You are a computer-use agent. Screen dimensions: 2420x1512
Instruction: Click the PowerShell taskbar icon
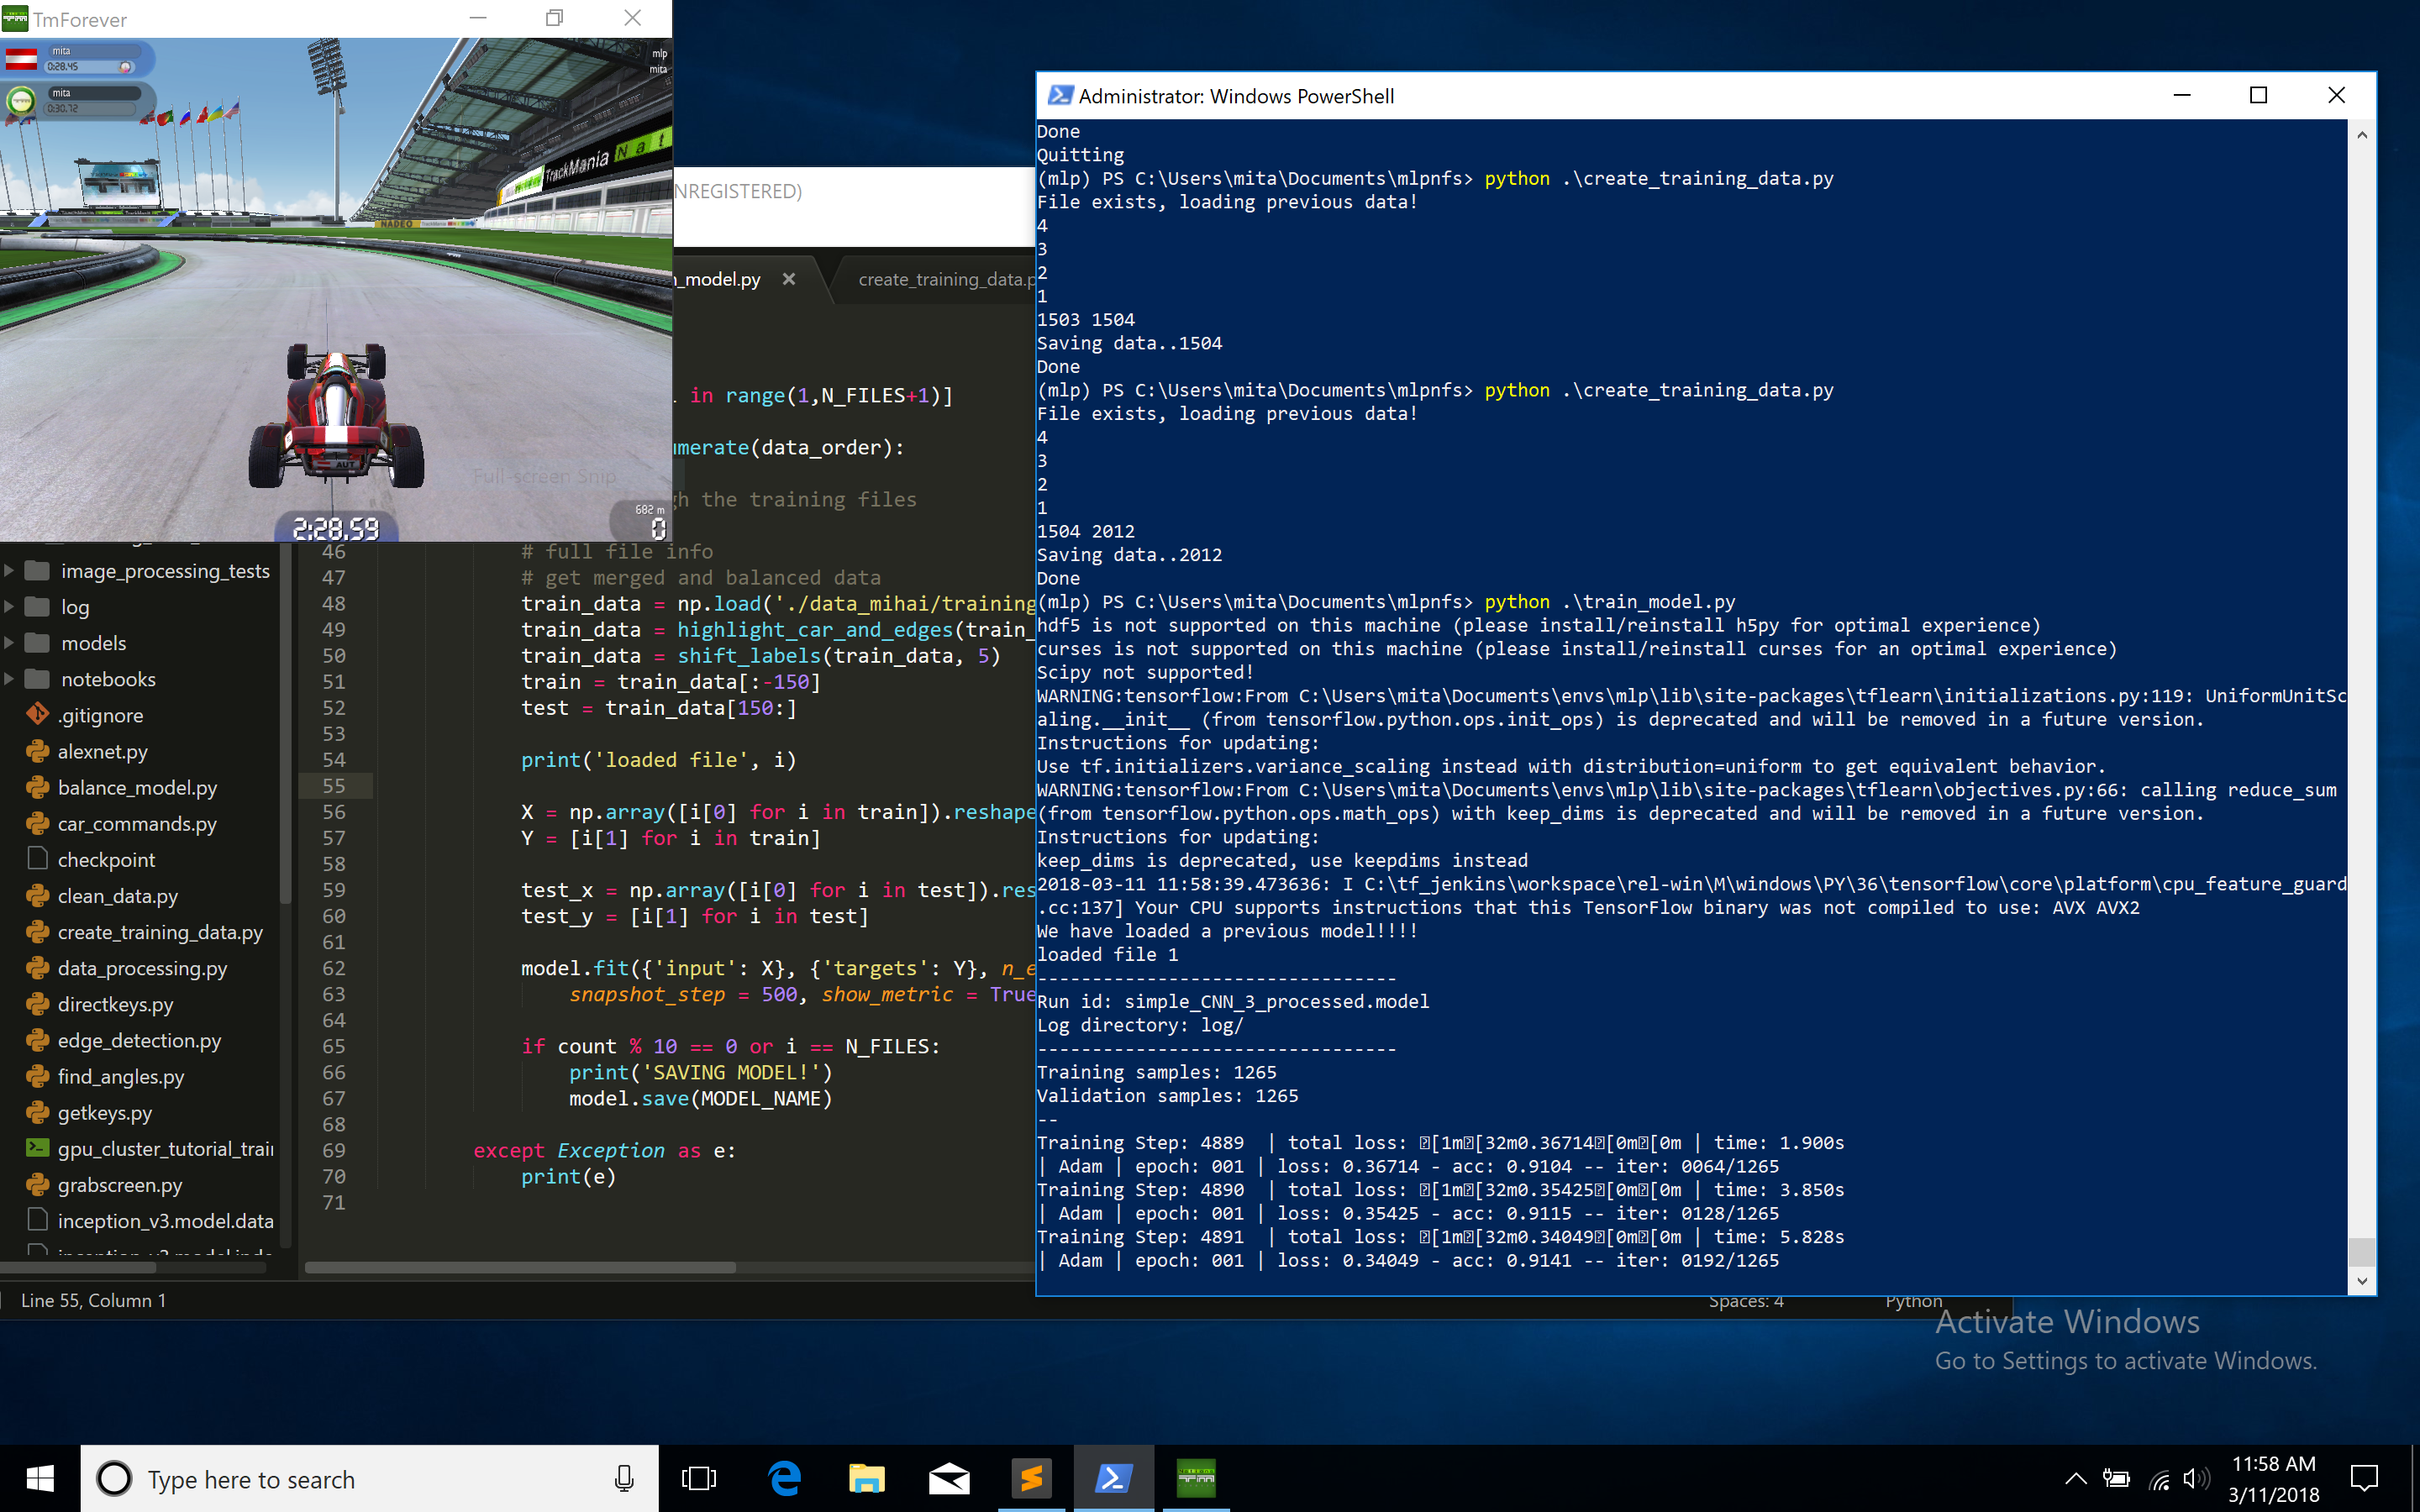click(x=1113, y=1478)
